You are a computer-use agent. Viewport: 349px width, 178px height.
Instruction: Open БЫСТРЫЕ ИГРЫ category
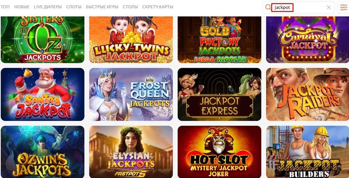(x=102, y=7)
